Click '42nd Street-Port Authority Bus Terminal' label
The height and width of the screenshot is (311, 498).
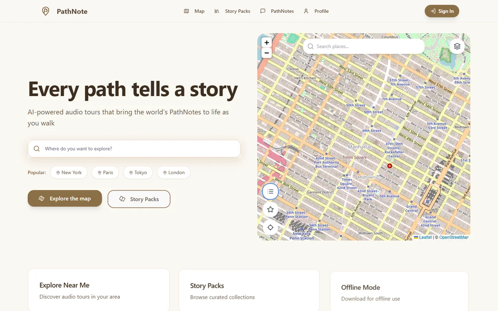(326, 162)
